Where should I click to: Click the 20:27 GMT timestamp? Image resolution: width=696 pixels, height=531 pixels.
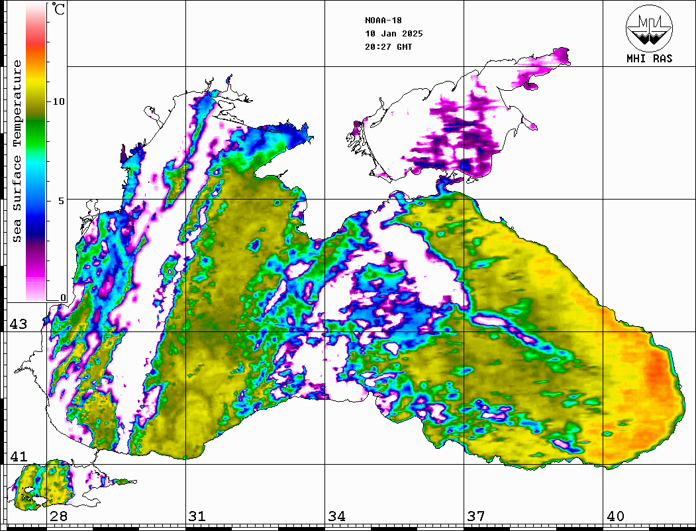coord(388,47)
